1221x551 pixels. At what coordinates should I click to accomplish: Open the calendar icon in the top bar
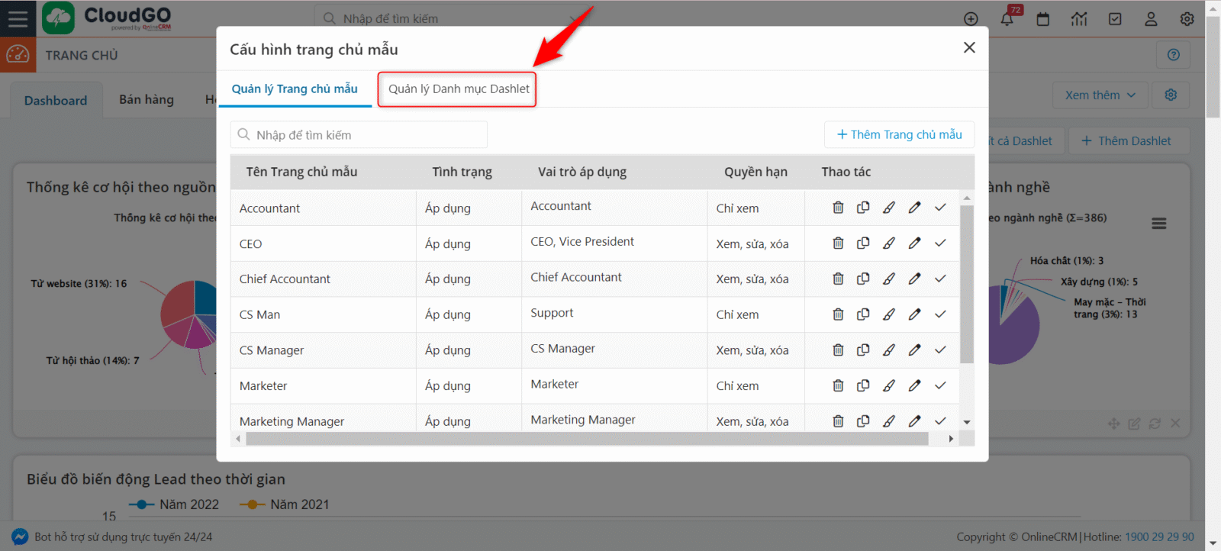tap(1043, 19)
